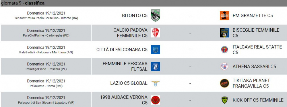Open ATHENA SASSARI C5 team link
This screenshot has height=107, width=287.
pos(254,66)
